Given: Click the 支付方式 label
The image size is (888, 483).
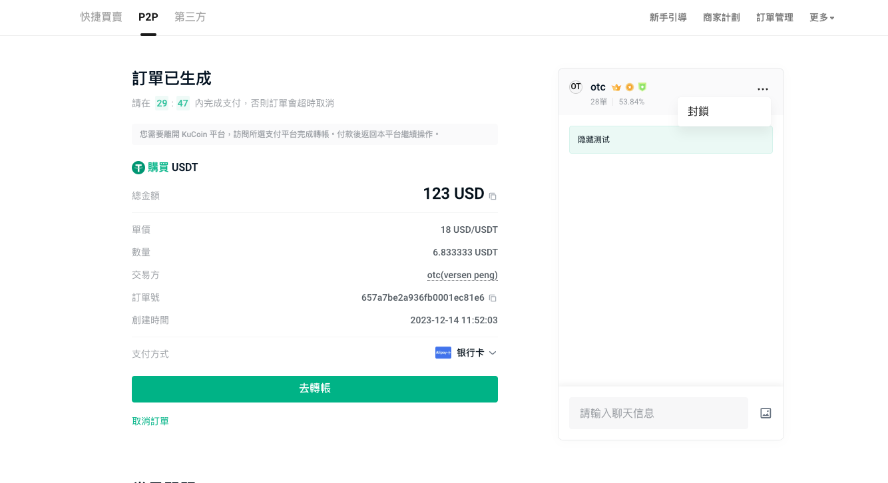Looking at the screenshot, I should click(150, 354).
